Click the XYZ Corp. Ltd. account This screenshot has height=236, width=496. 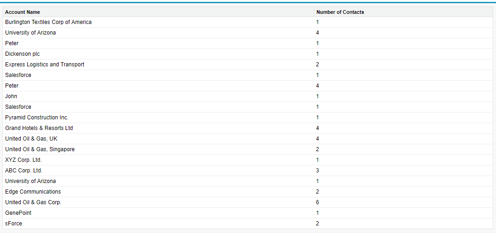[x=24, y=160]
